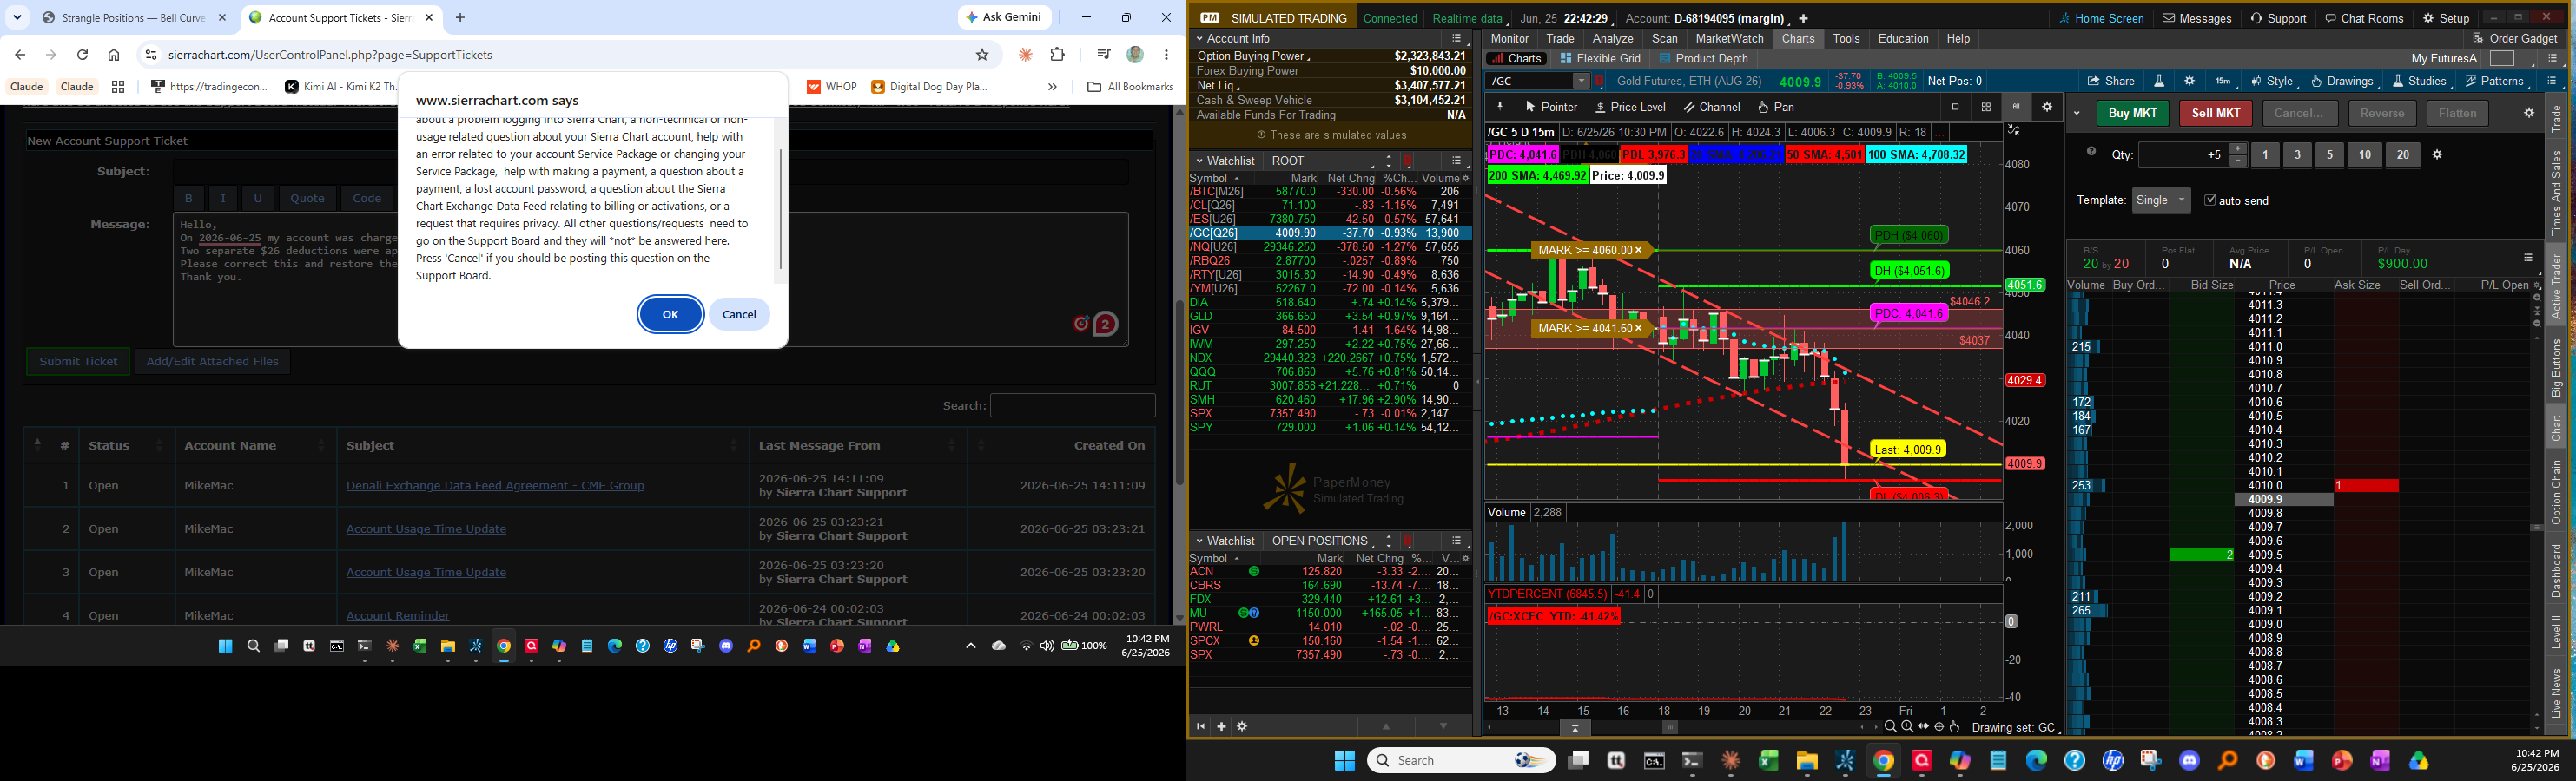The width and height of the screenshot is (2576, 781).
Task: Bookmark this page with the Chrome star icon
Action: [982, 55]
